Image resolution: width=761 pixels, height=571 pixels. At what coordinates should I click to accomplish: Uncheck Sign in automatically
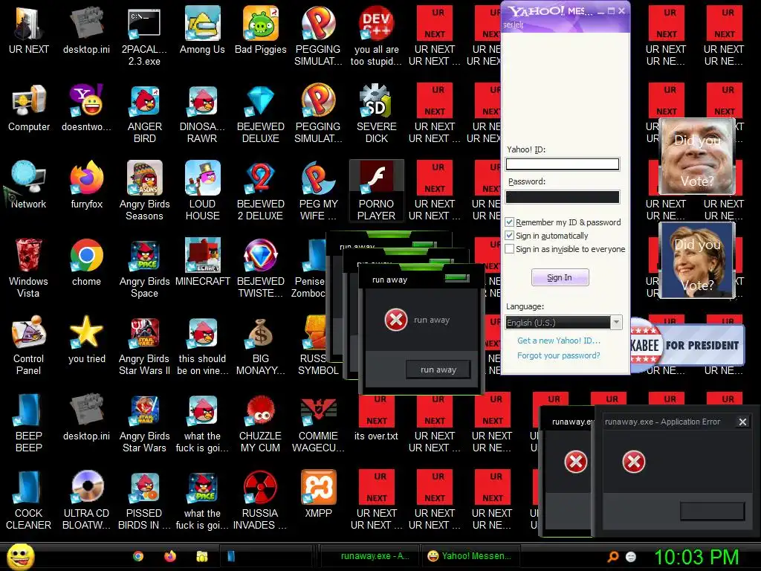510,236
